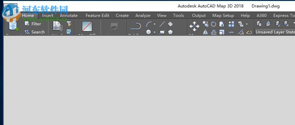
Task: Switch to the Create tab
Action: 122,16
